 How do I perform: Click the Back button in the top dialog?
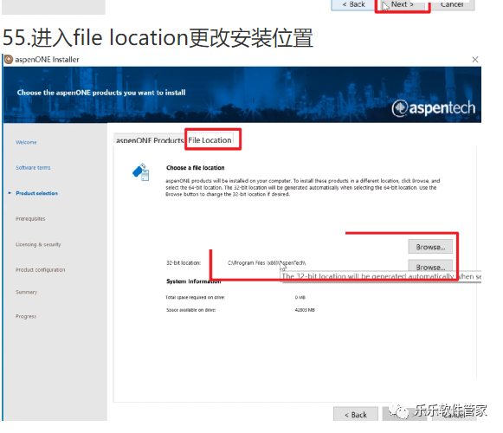(x=353, y=5)
